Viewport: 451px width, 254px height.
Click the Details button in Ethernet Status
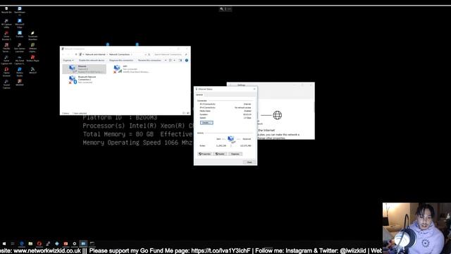pos(206,123)
